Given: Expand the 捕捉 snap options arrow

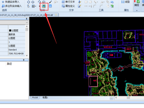Looking at the screenshot, I should [x=137, y=10].
